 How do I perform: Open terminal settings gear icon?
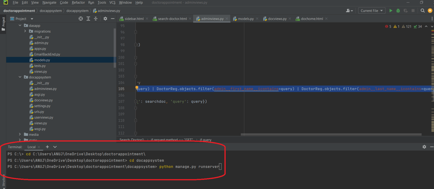pos(424,147)
